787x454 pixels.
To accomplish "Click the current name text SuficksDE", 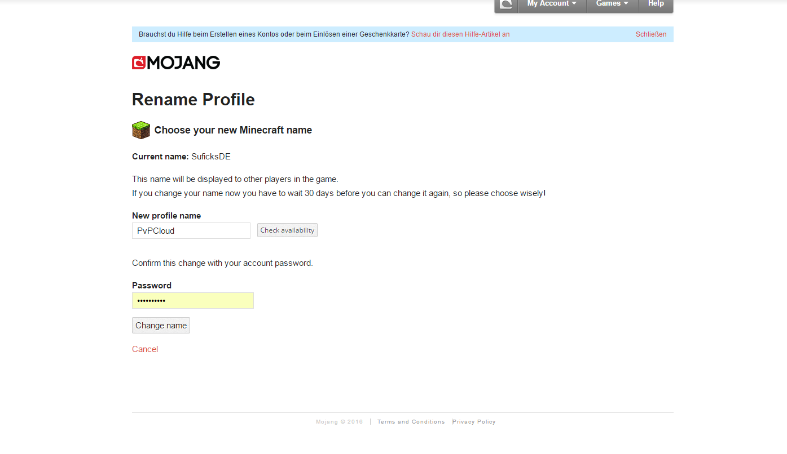I will coord(211,157).
